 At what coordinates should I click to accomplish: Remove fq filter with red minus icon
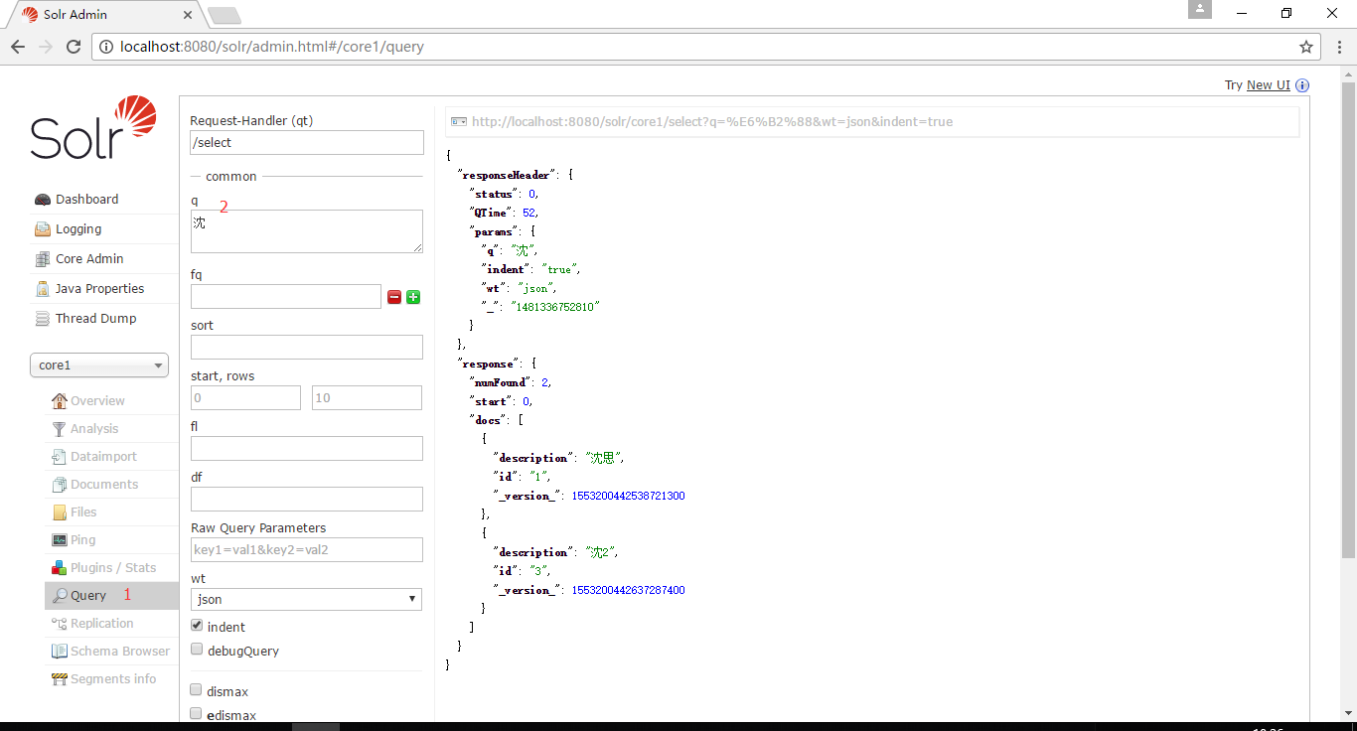click(394, 297)
